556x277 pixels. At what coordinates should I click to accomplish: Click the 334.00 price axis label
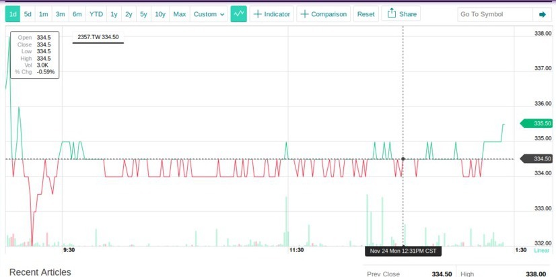tap(543, 173)
